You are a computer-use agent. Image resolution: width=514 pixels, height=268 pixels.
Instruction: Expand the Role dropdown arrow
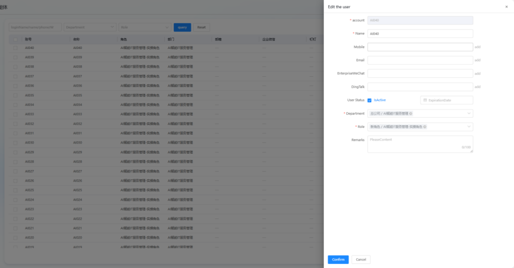pyautogui.click(x=469, y=127)
